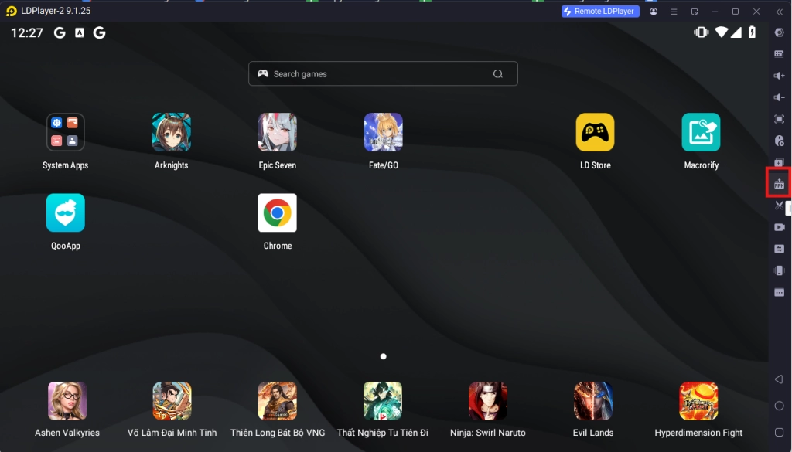Screen dimensions: 792x452
Task: Open keyboard mapping tool in sidebar
Action: pyautogui.click(x=779, y=54)
